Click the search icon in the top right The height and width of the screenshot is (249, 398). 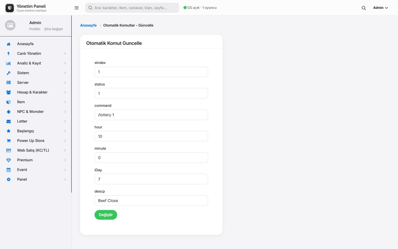point(364,8)
